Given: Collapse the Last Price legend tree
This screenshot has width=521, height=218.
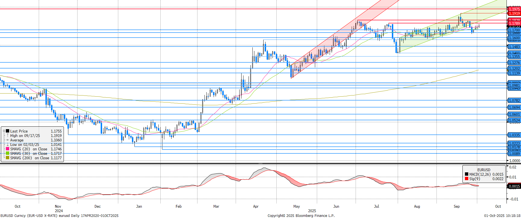Looking at the screenshot, I should click(4, 131).
